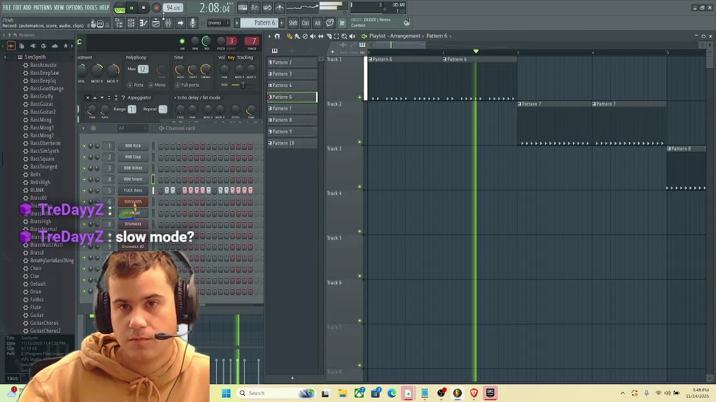Click the microphone recording icon
716x402 pixels.
192,23
